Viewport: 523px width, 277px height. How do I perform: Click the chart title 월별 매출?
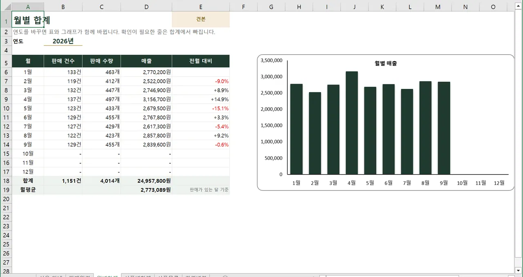[x=386, y=63]
